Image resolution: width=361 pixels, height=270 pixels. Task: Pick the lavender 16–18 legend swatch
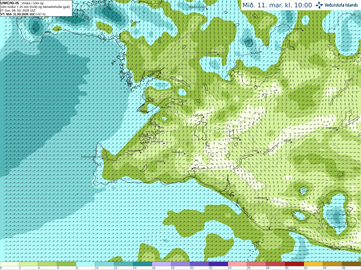161,264
